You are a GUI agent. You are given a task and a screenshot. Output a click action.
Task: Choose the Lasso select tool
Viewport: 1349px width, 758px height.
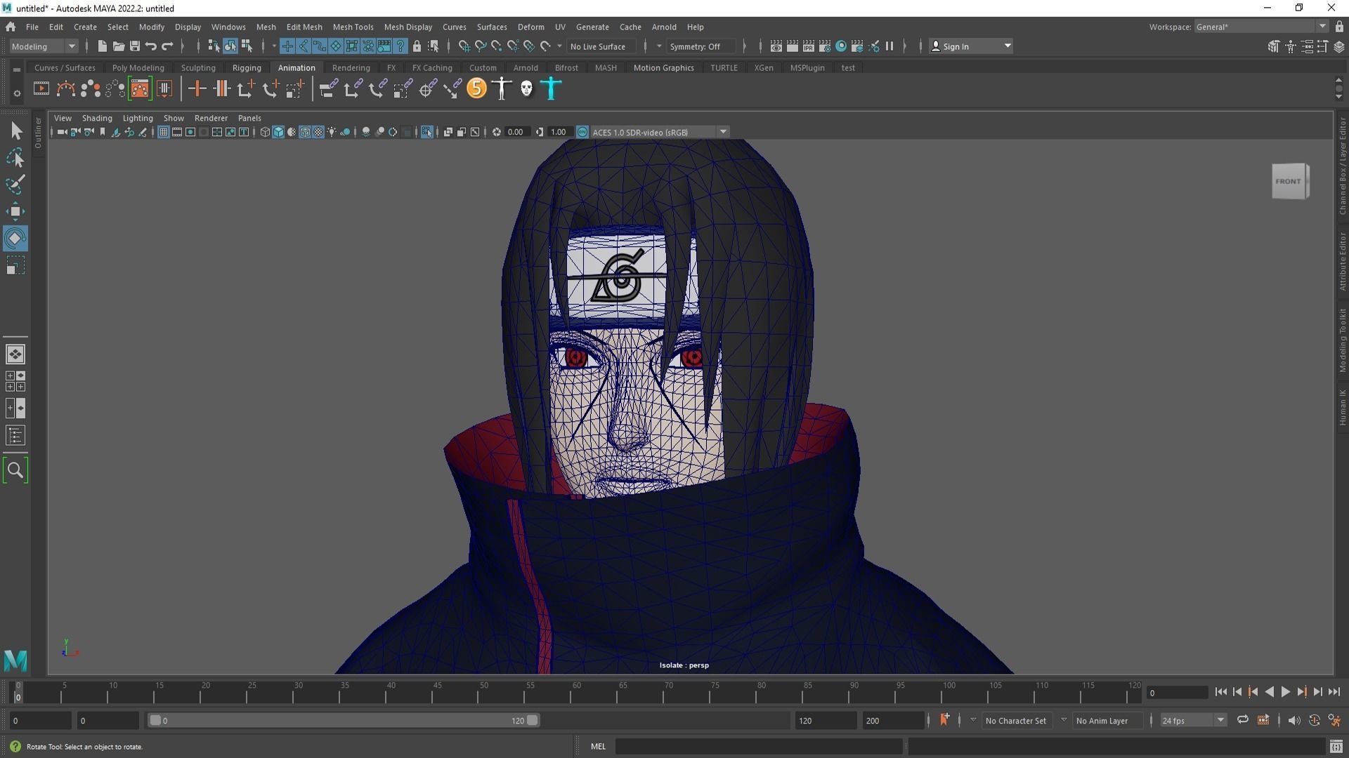[x=15, y=158]
